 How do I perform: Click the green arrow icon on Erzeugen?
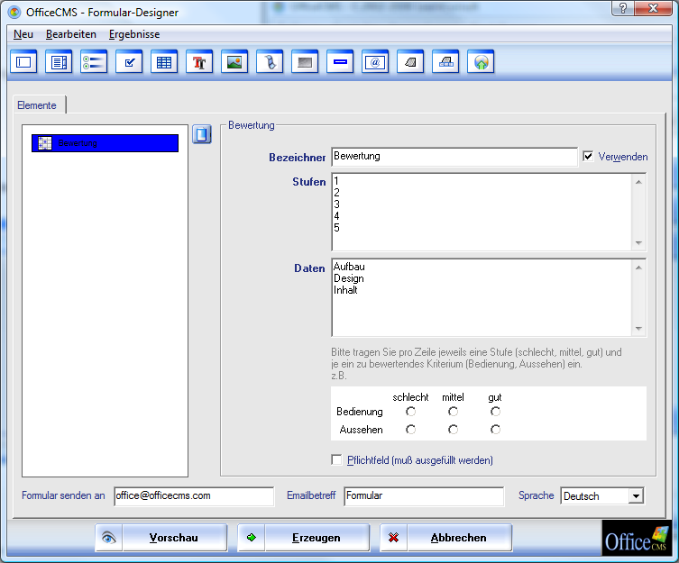click(x=252, y=538)
